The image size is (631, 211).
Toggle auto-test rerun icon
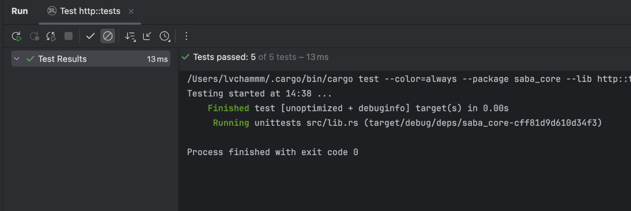tap(51, 36)
